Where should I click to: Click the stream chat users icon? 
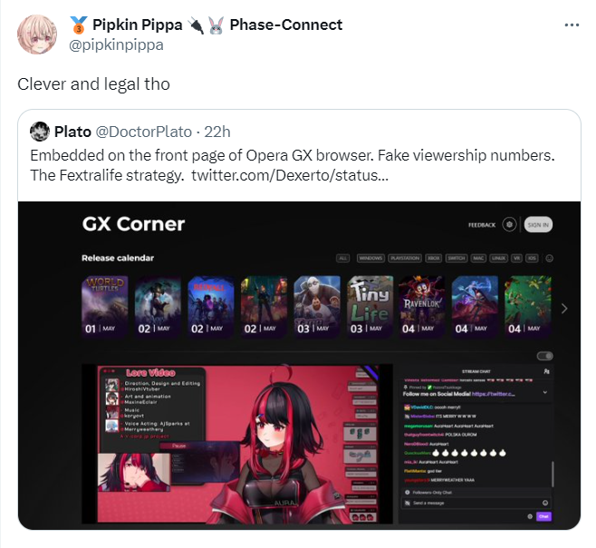point(546,371)
